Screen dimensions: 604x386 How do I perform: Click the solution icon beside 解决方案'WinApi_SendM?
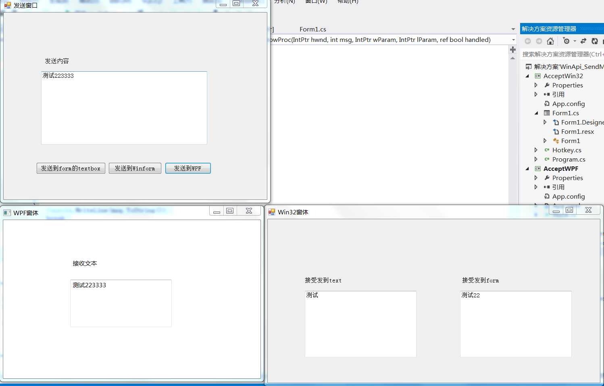(x=529, y=66)
